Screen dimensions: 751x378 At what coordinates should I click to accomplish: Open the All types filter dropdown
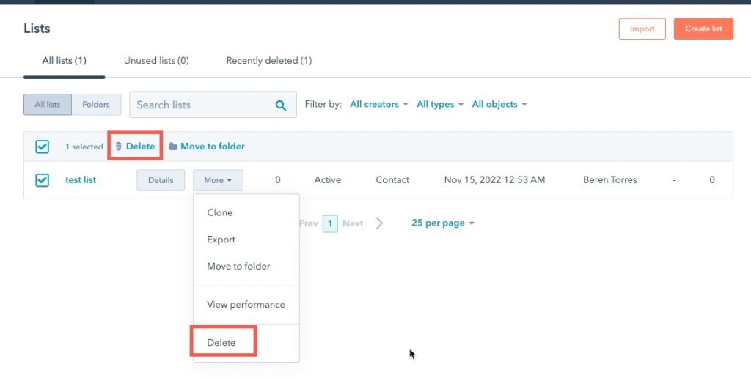(440, 104)
